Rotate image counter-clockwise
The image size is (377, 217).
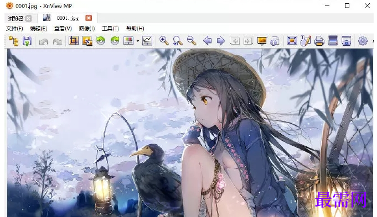[101, 41]
